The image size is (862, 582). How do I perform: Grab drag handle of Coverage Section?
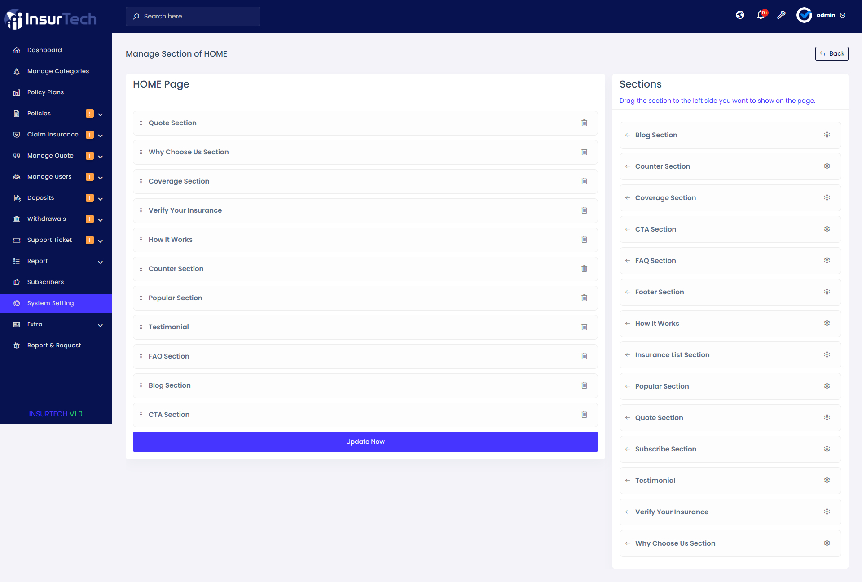tap(141, 181)
